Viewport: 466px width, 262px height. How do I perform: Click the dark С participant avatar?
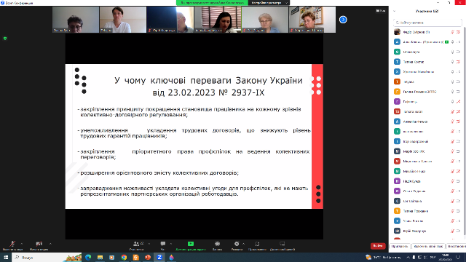(x=397, y=201)
